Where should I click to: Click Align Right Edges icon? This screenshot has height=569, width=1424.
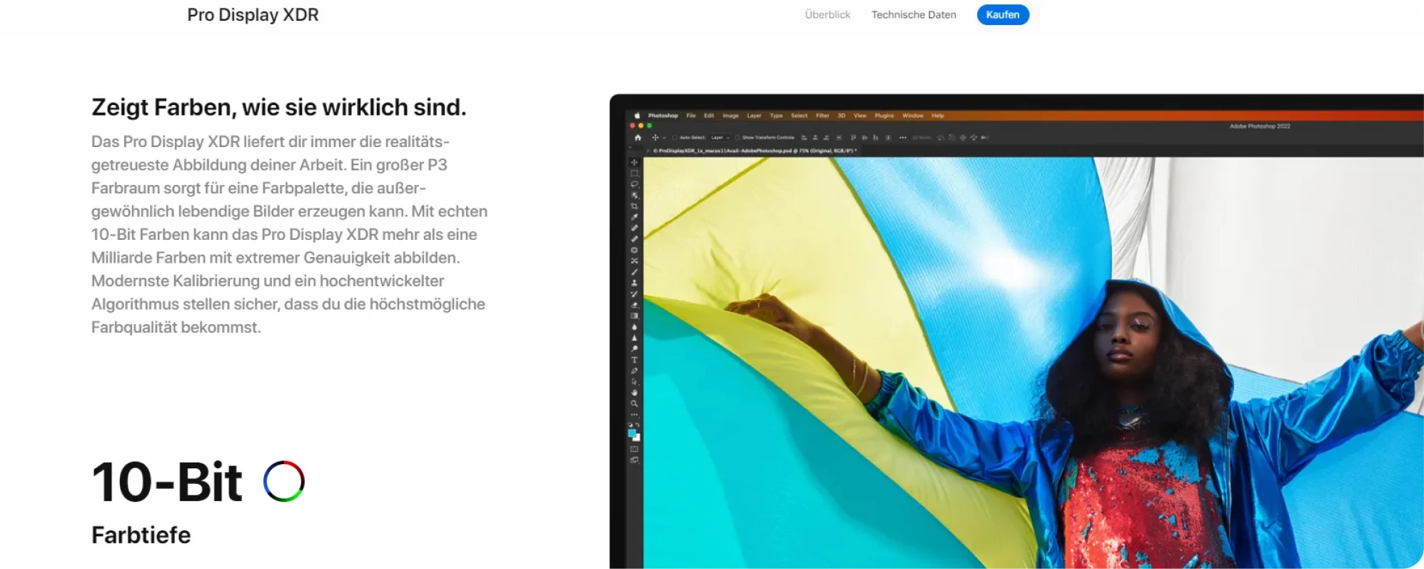click(827, 137)
